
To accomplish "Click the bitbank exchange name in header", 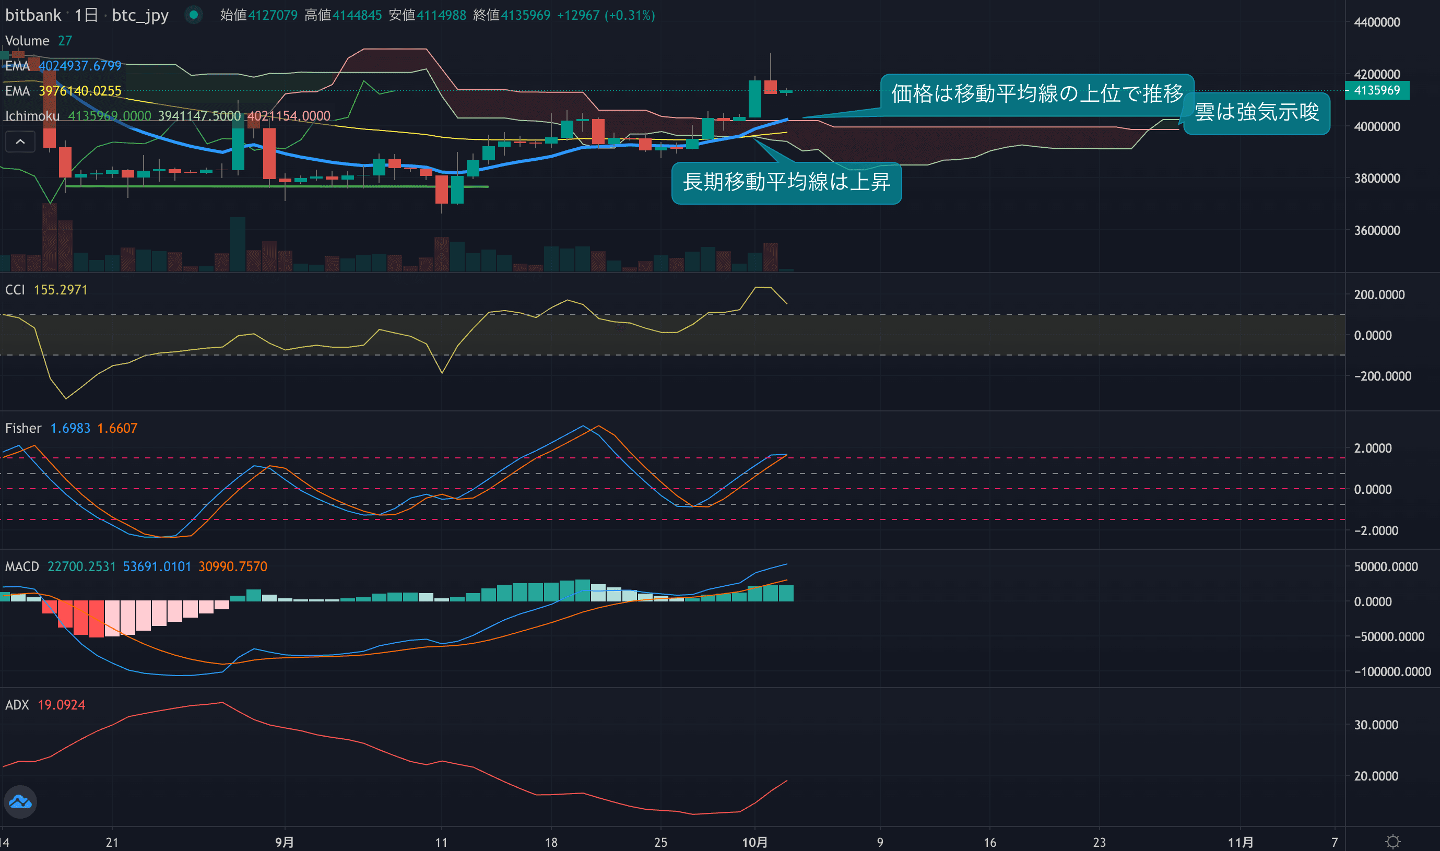I will [x=33, y=15].
